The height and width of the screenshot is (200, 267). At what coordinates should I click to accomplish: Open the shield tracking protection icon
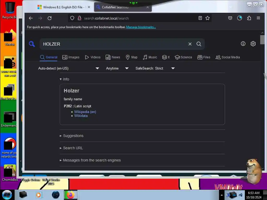point(72,18)
